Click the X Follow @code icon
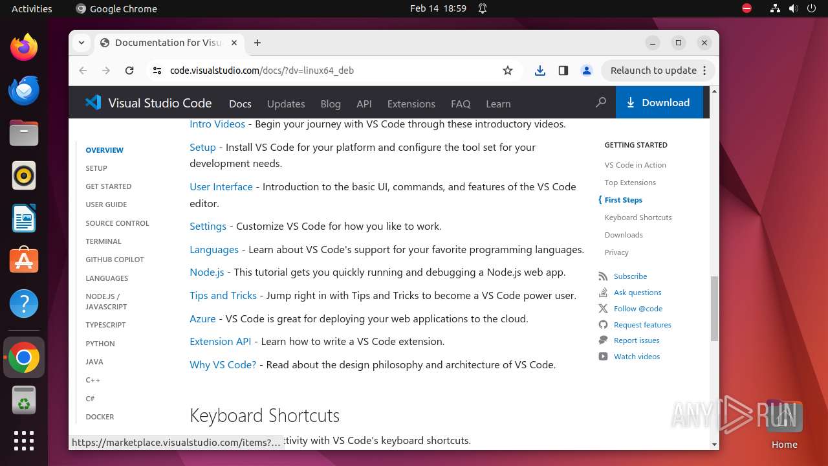The image size is (828, 466). coord(603,309)
